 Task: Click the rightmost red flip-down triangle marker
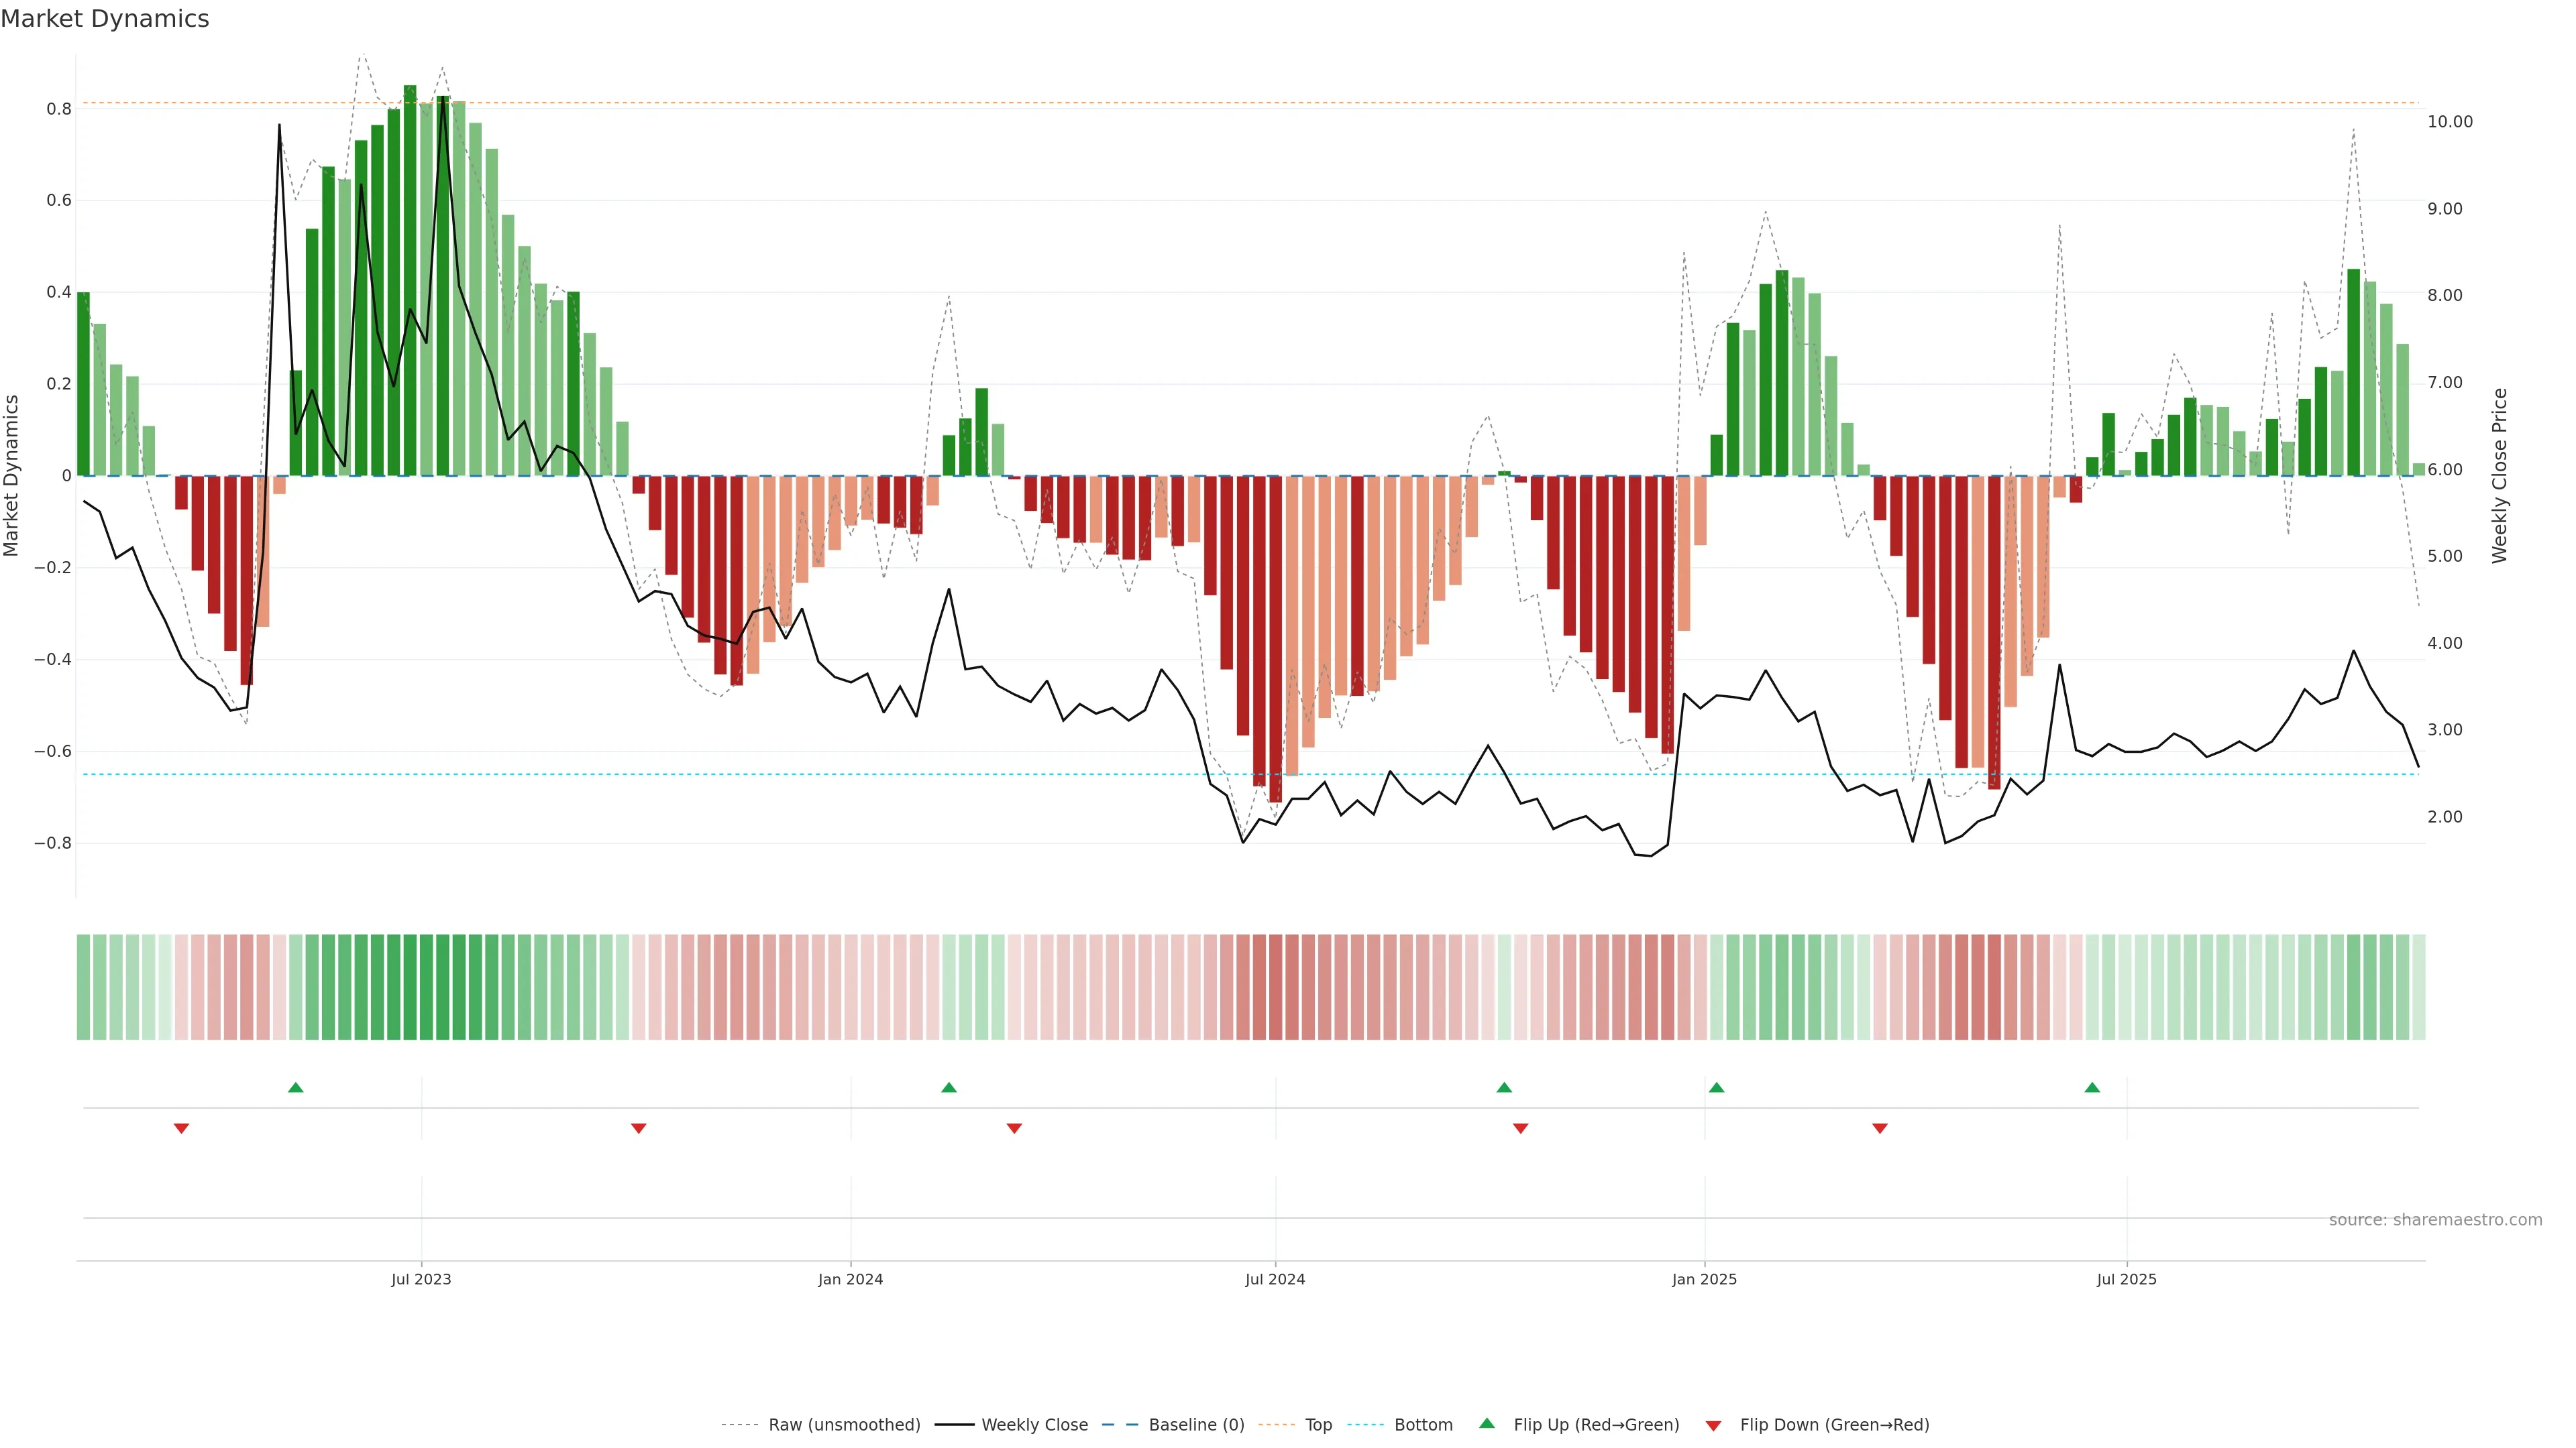[1879, 1128]
